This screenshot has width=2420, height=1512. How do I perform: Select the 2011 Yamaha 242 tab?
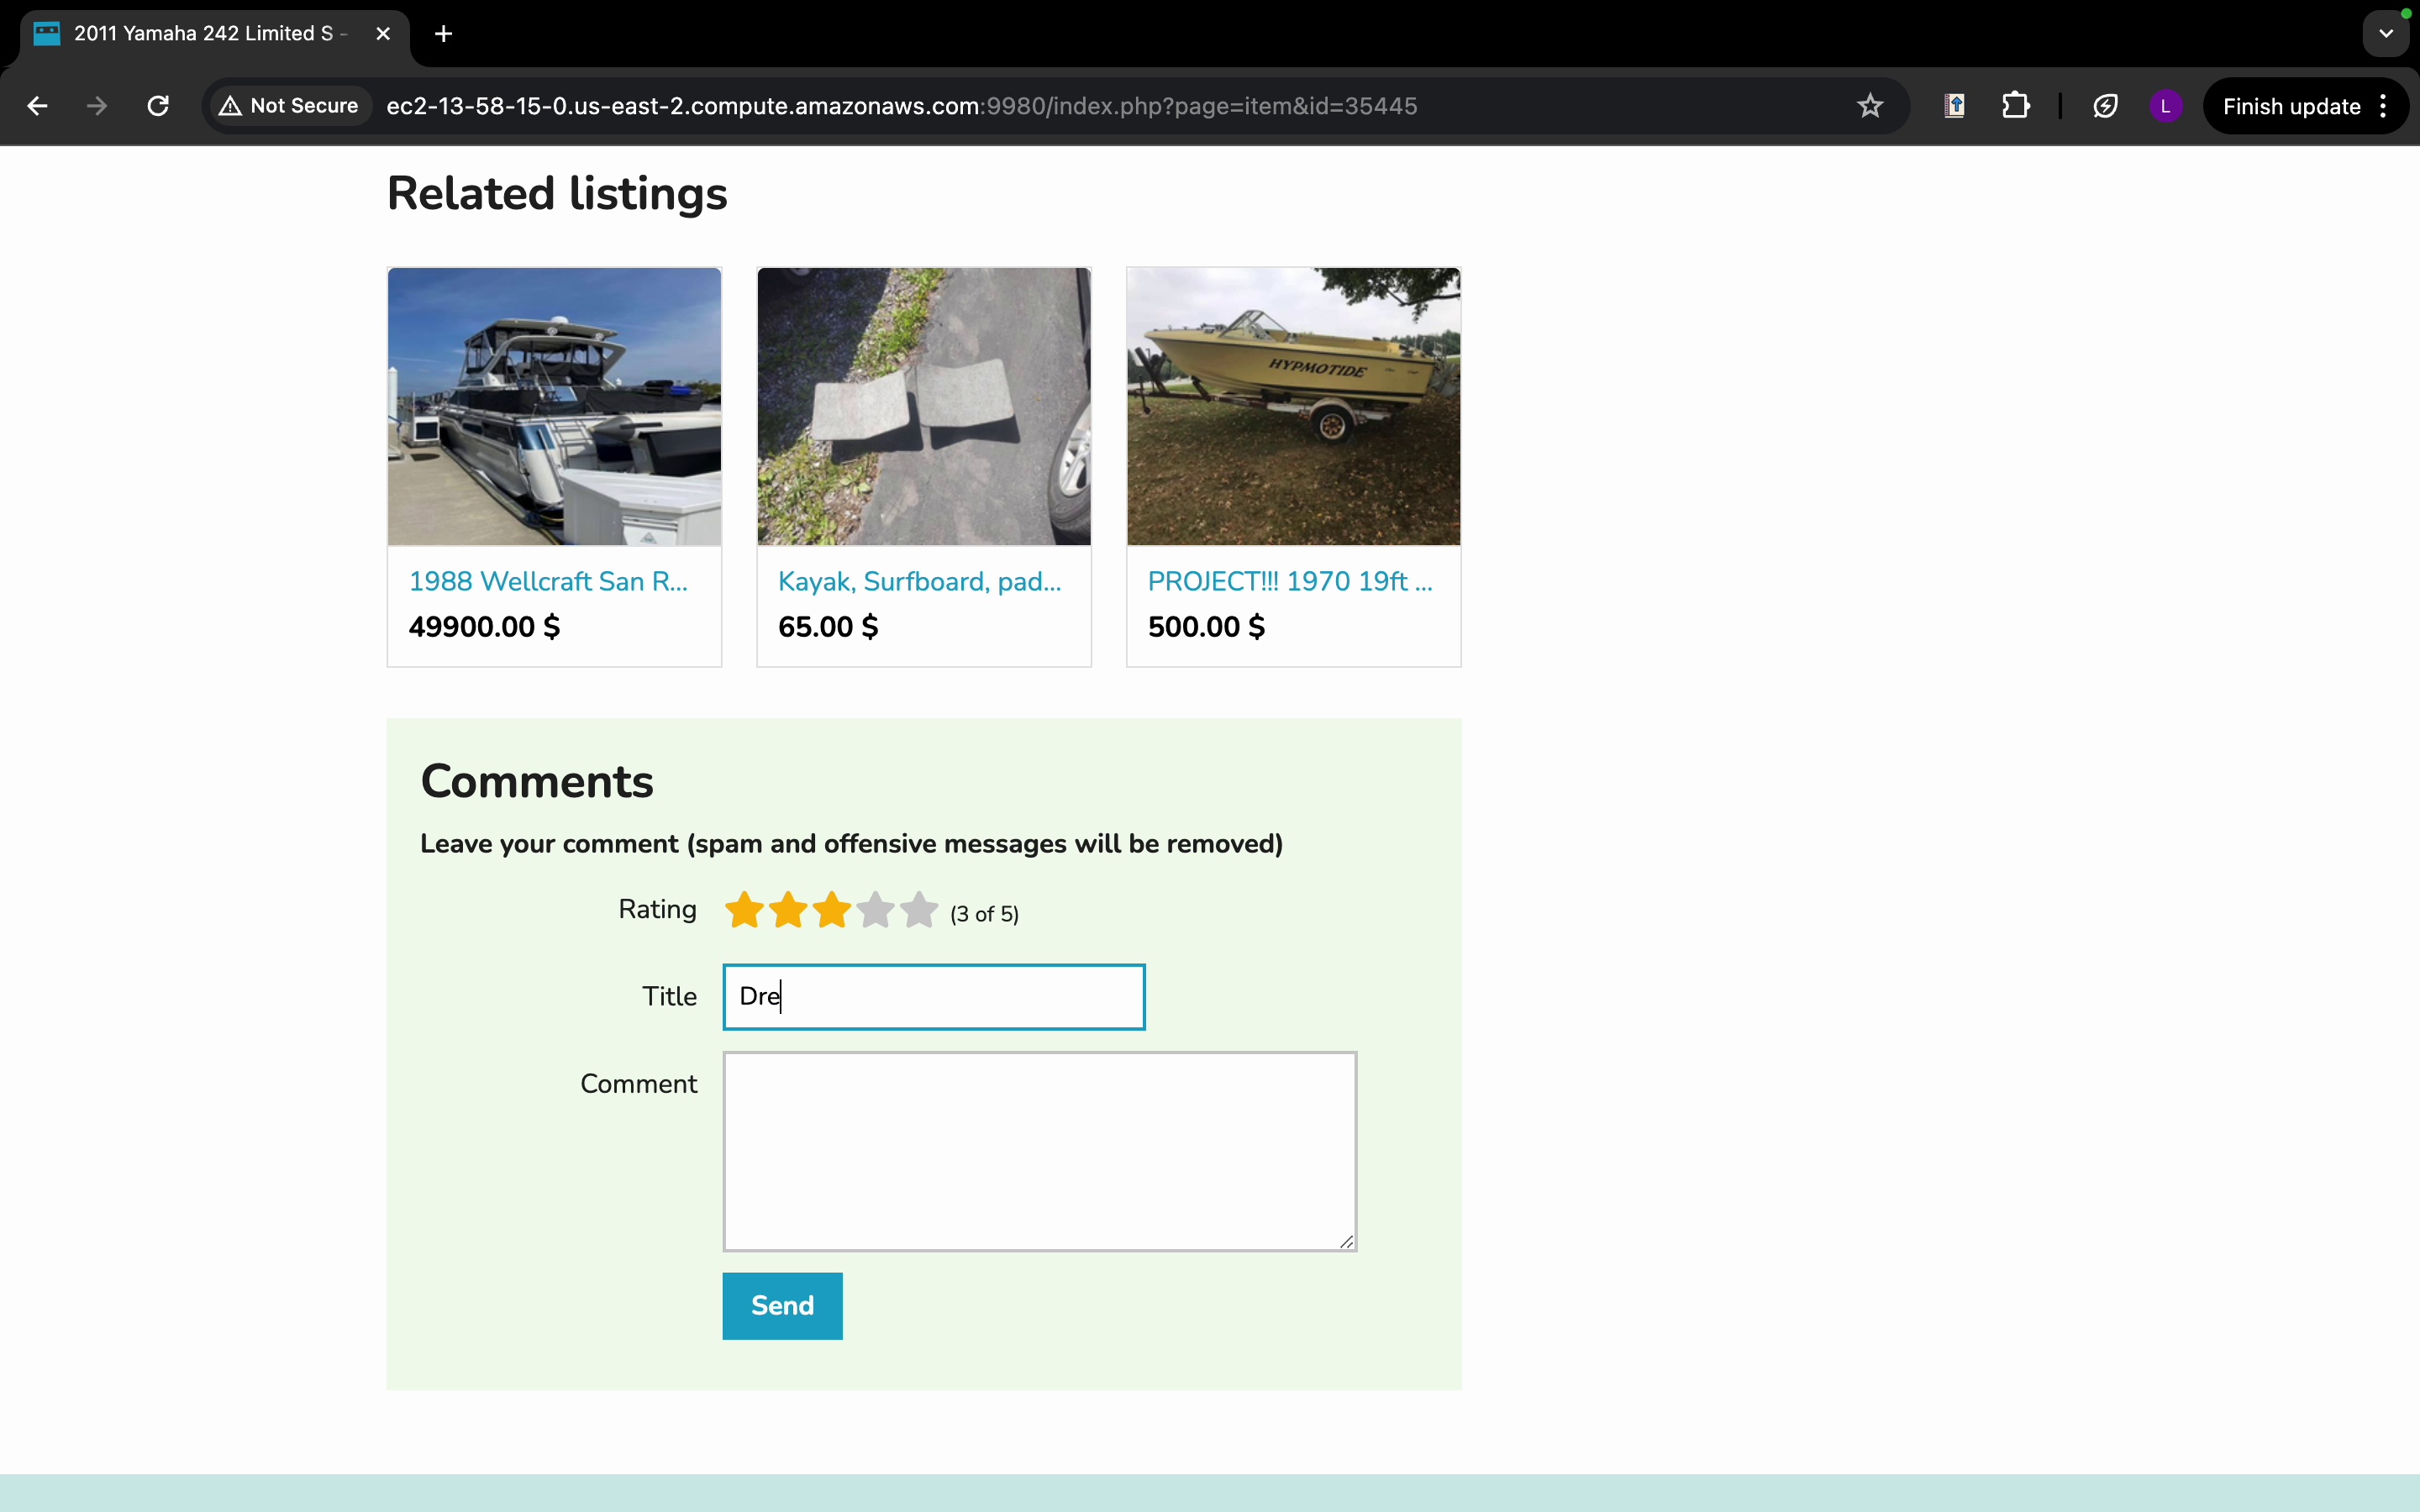tap(205, 34)
